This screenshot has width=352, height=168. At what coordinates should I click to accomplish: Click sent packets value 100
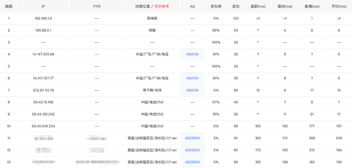235,18
